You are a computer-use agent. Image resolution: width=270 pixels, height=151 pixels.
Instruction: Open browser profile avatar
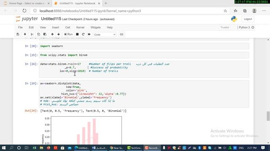coord(254,11)
